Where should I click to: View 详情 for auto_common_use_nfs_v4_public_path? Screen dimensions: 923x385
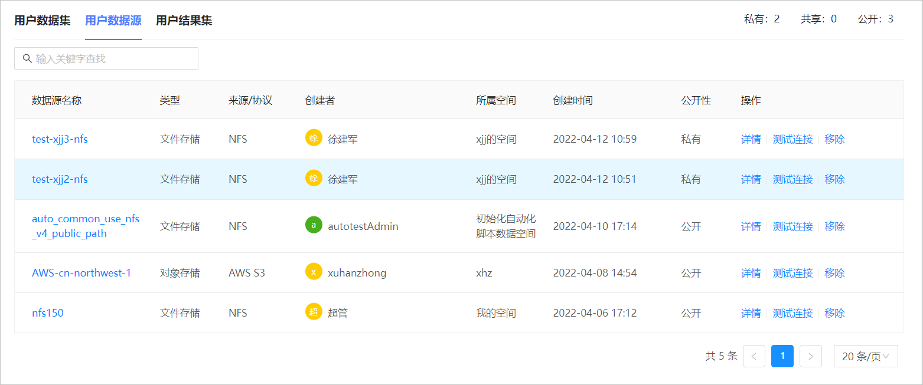pyautogui.click(x=751, y=226)
